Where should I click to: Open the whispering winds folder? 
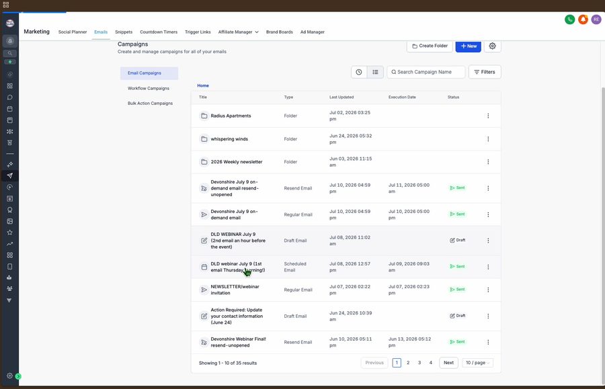(x=229, y=139)
